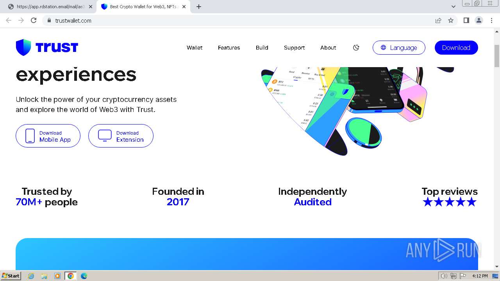Image resolution: width=500 pixels, height=281 pixels.
Task: Click Download Mobile App button
Action: [48, 136]
